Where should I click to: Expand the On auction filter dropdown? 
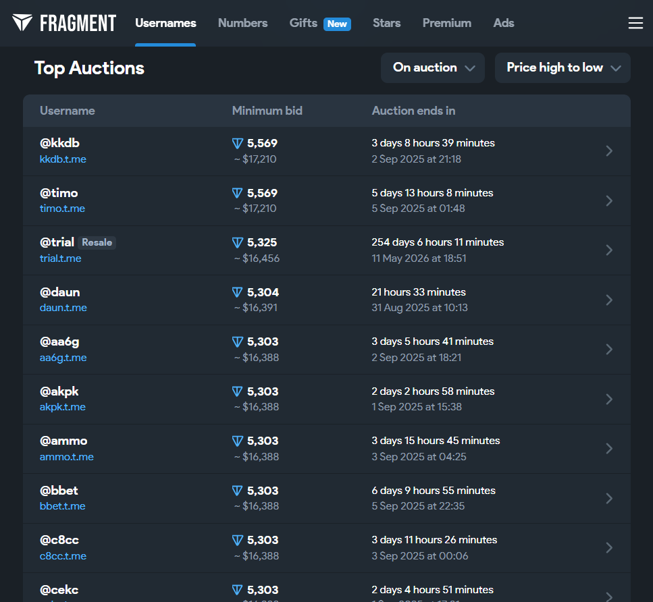[433, 67]
